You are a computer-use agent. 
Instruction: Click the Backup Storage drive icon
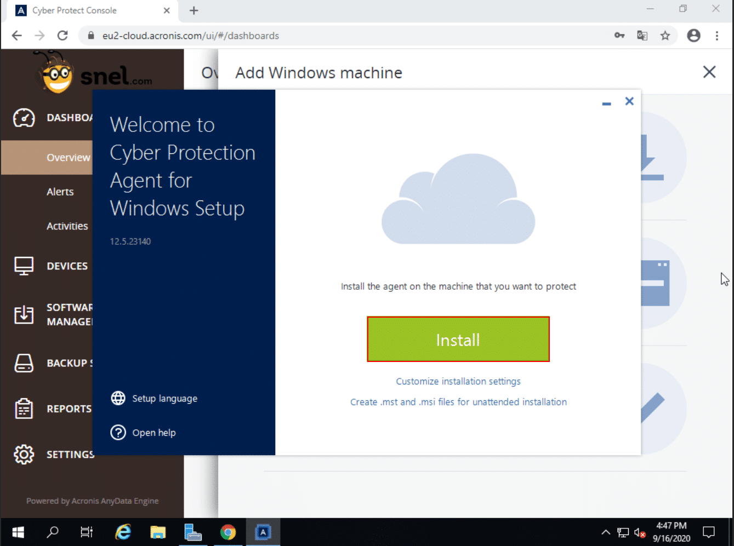coord(24,363)
